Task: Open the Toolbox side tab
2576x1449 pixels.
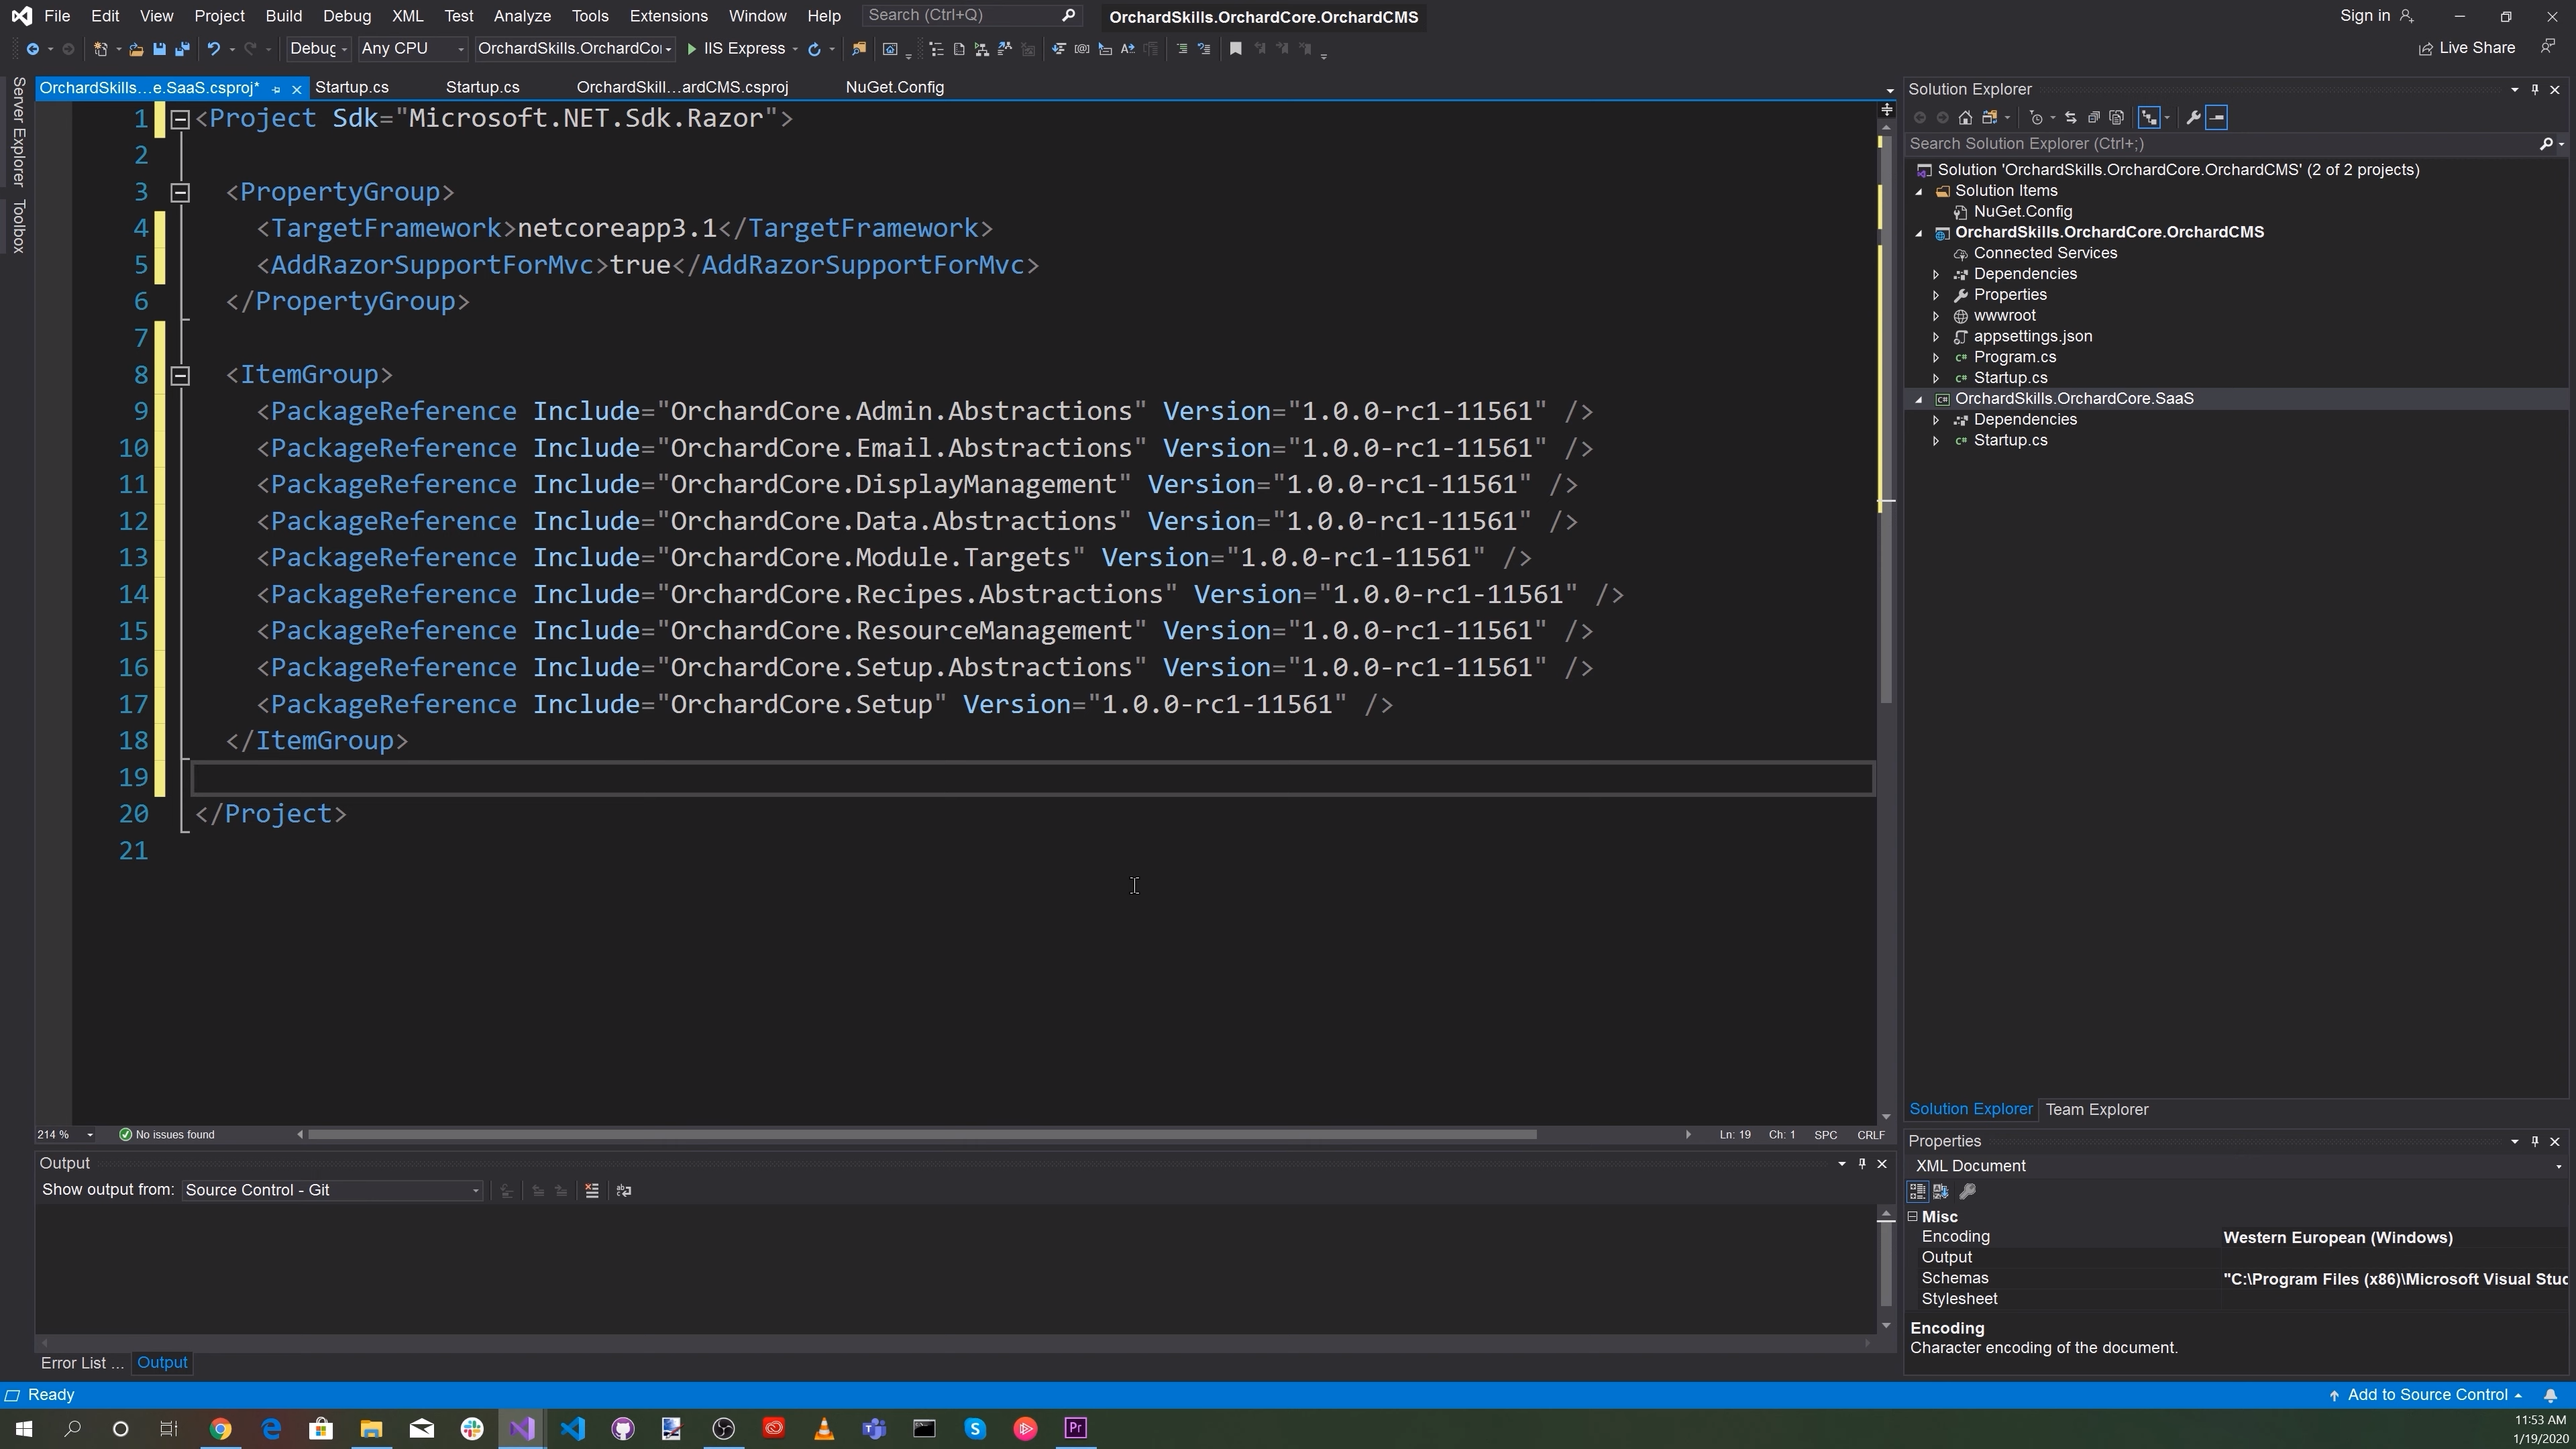Action: click(x=18, y=227)
